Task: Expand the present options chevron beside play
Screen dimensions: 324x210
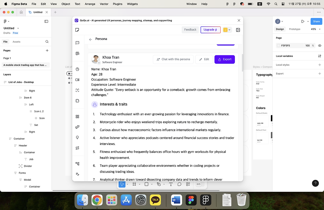Action: point(308,21)
